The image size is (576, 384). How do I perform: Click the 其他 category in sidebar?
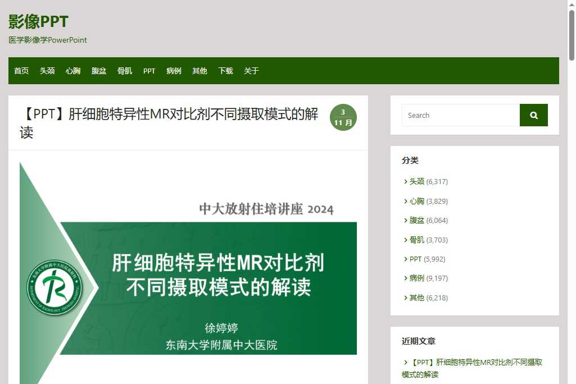pos(417,298)
